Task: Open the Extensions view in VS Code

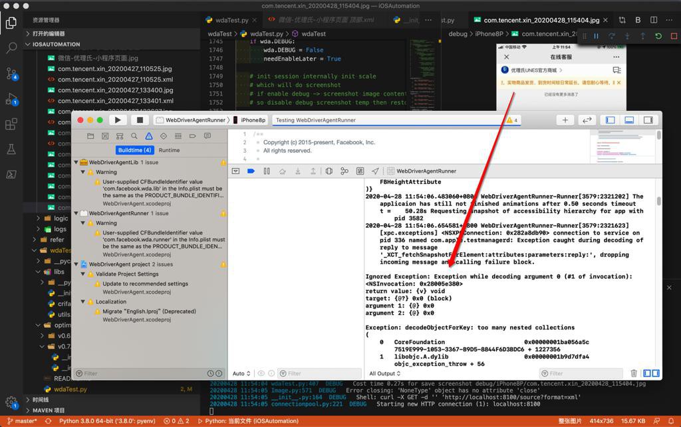Action: pyautogui.click(x=11, y=124)
